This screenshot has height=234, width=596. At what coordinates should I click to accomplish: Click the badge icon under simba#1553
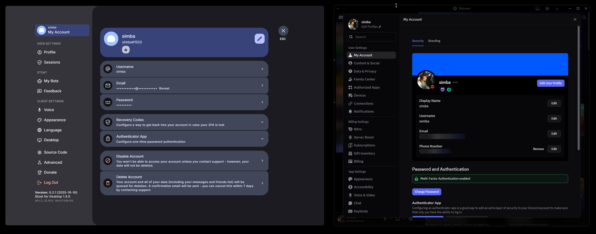tap(126, 50)
